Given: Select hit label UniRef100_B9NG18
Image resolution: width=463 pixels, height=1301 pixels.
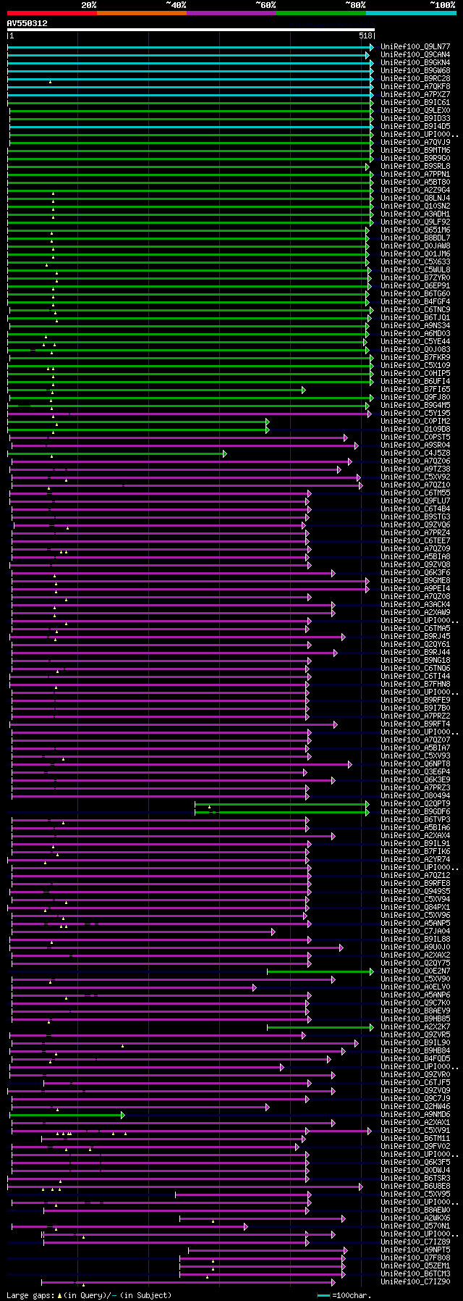Looking at the screenshot, I should point(415,660).
